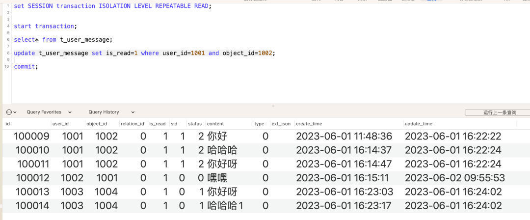Click line number 10 in the gutter

(x=7, y=66)
